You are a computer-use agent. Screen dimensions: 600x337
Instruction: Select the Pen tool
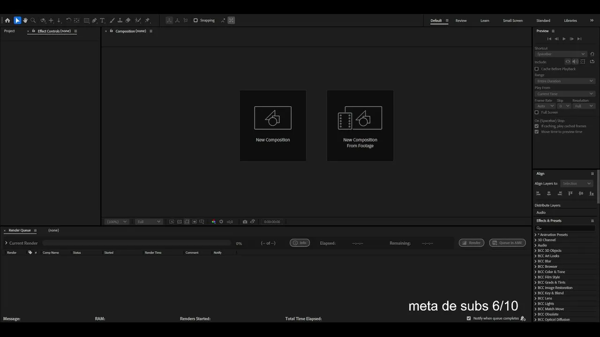pyautogui.click(x=94, y=21)
